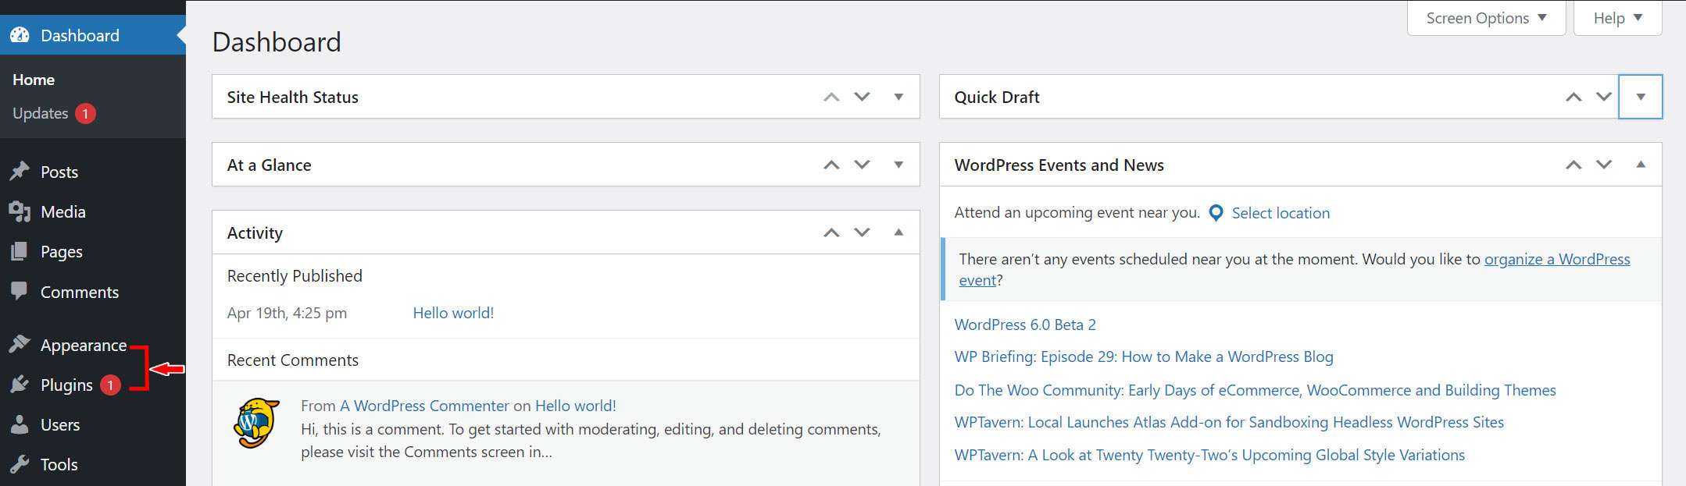Click the Pages stacked-sheets icon
The height and width of the screenshot is (486, 1686).
coord(20,251)
